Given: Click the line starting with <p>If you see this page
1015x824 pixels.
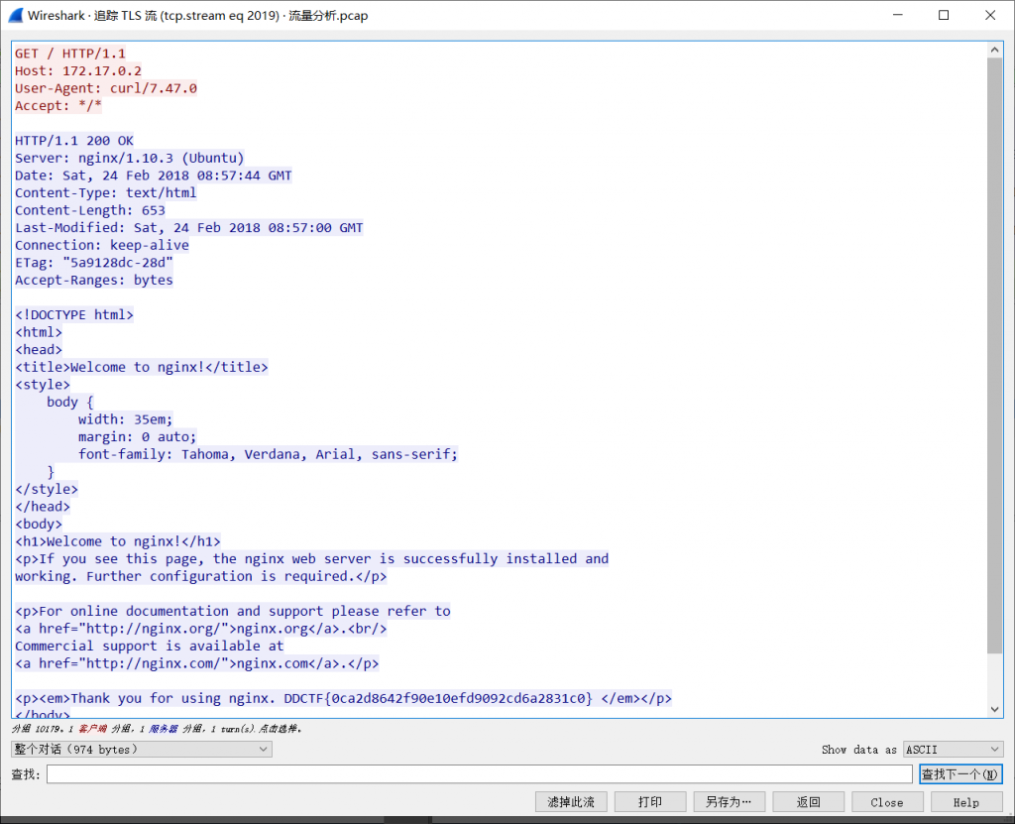Looking at the screenshot, I should click(x=312, y=559).
